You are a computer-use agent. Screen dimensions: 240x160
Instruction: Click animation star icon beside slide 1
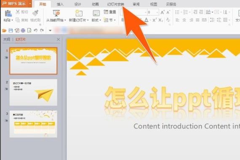(x=6, y=57)
